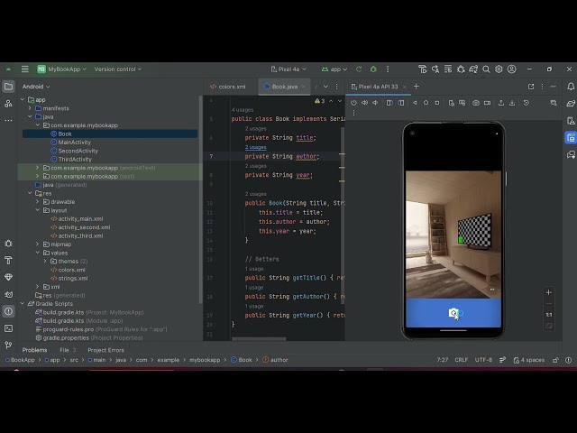
Task: Open the Version control dropdown
Action: click(x=118, y=69)
